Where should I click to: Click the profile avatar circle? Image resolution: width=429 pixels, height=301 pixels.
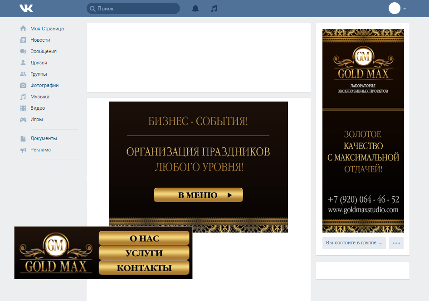(x=395, y=9)
